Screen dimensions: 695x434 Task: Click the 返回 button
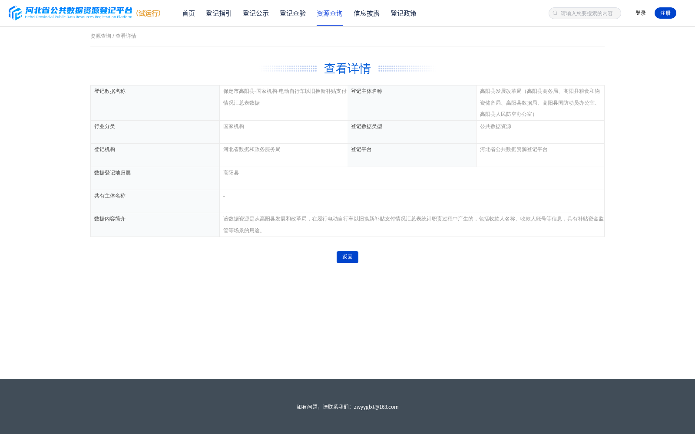click(347, 257)
